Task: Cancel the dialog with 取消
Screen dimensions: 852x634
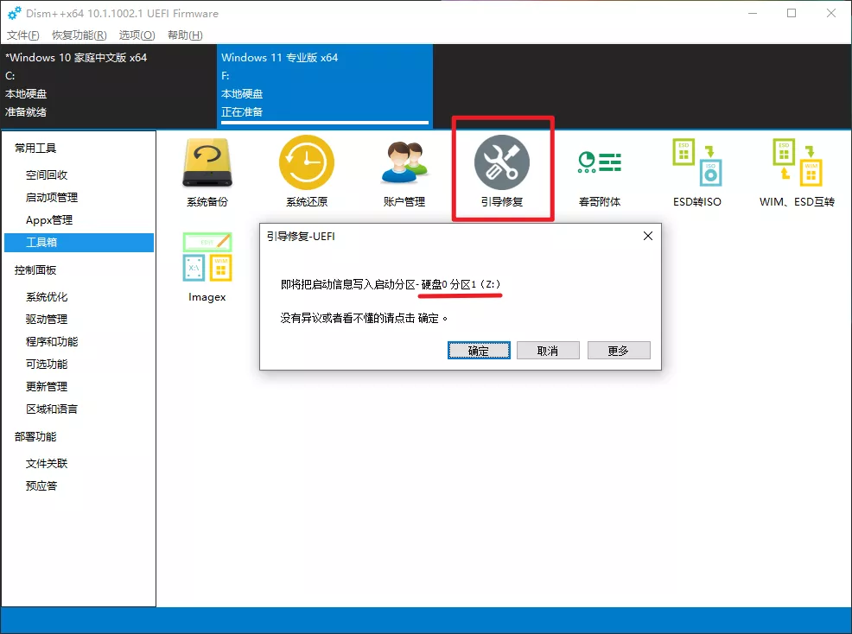Action: pyautogui.click(x=548, y=350)
